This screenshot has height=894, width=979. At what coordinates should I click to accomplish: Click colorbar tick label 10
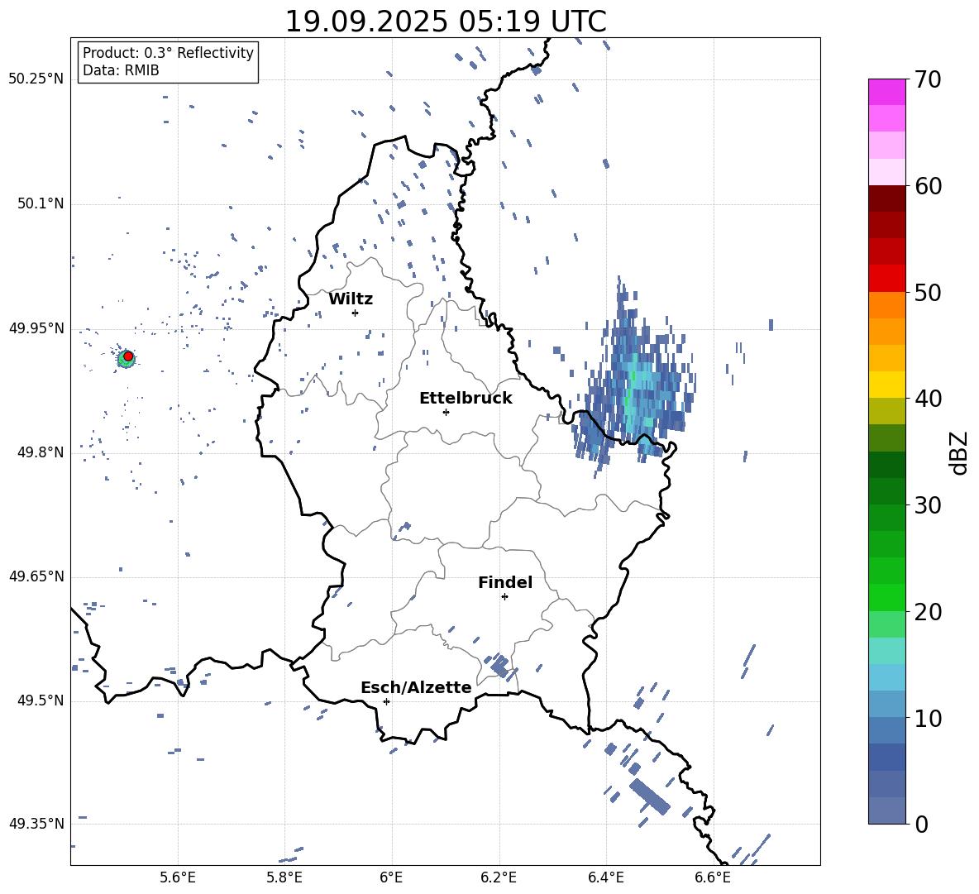[x=928, y=718]
